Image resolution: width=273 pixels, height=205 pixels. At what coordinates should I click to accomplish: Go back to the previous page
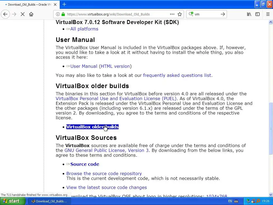pyautogui.click(x=5, y=14)
